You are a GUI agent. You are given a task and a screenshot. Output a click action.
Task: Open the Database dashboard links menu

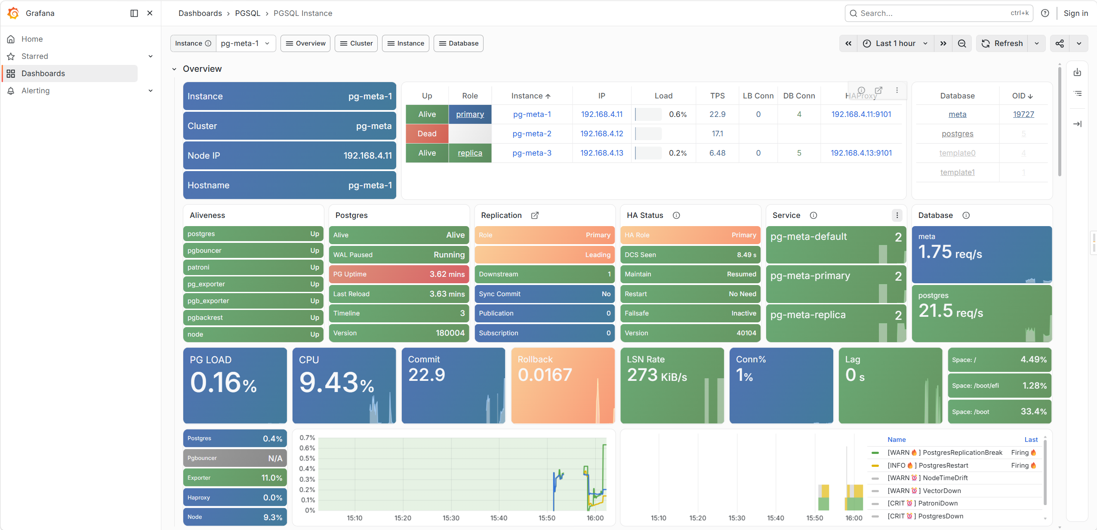[x=459, y=43]
